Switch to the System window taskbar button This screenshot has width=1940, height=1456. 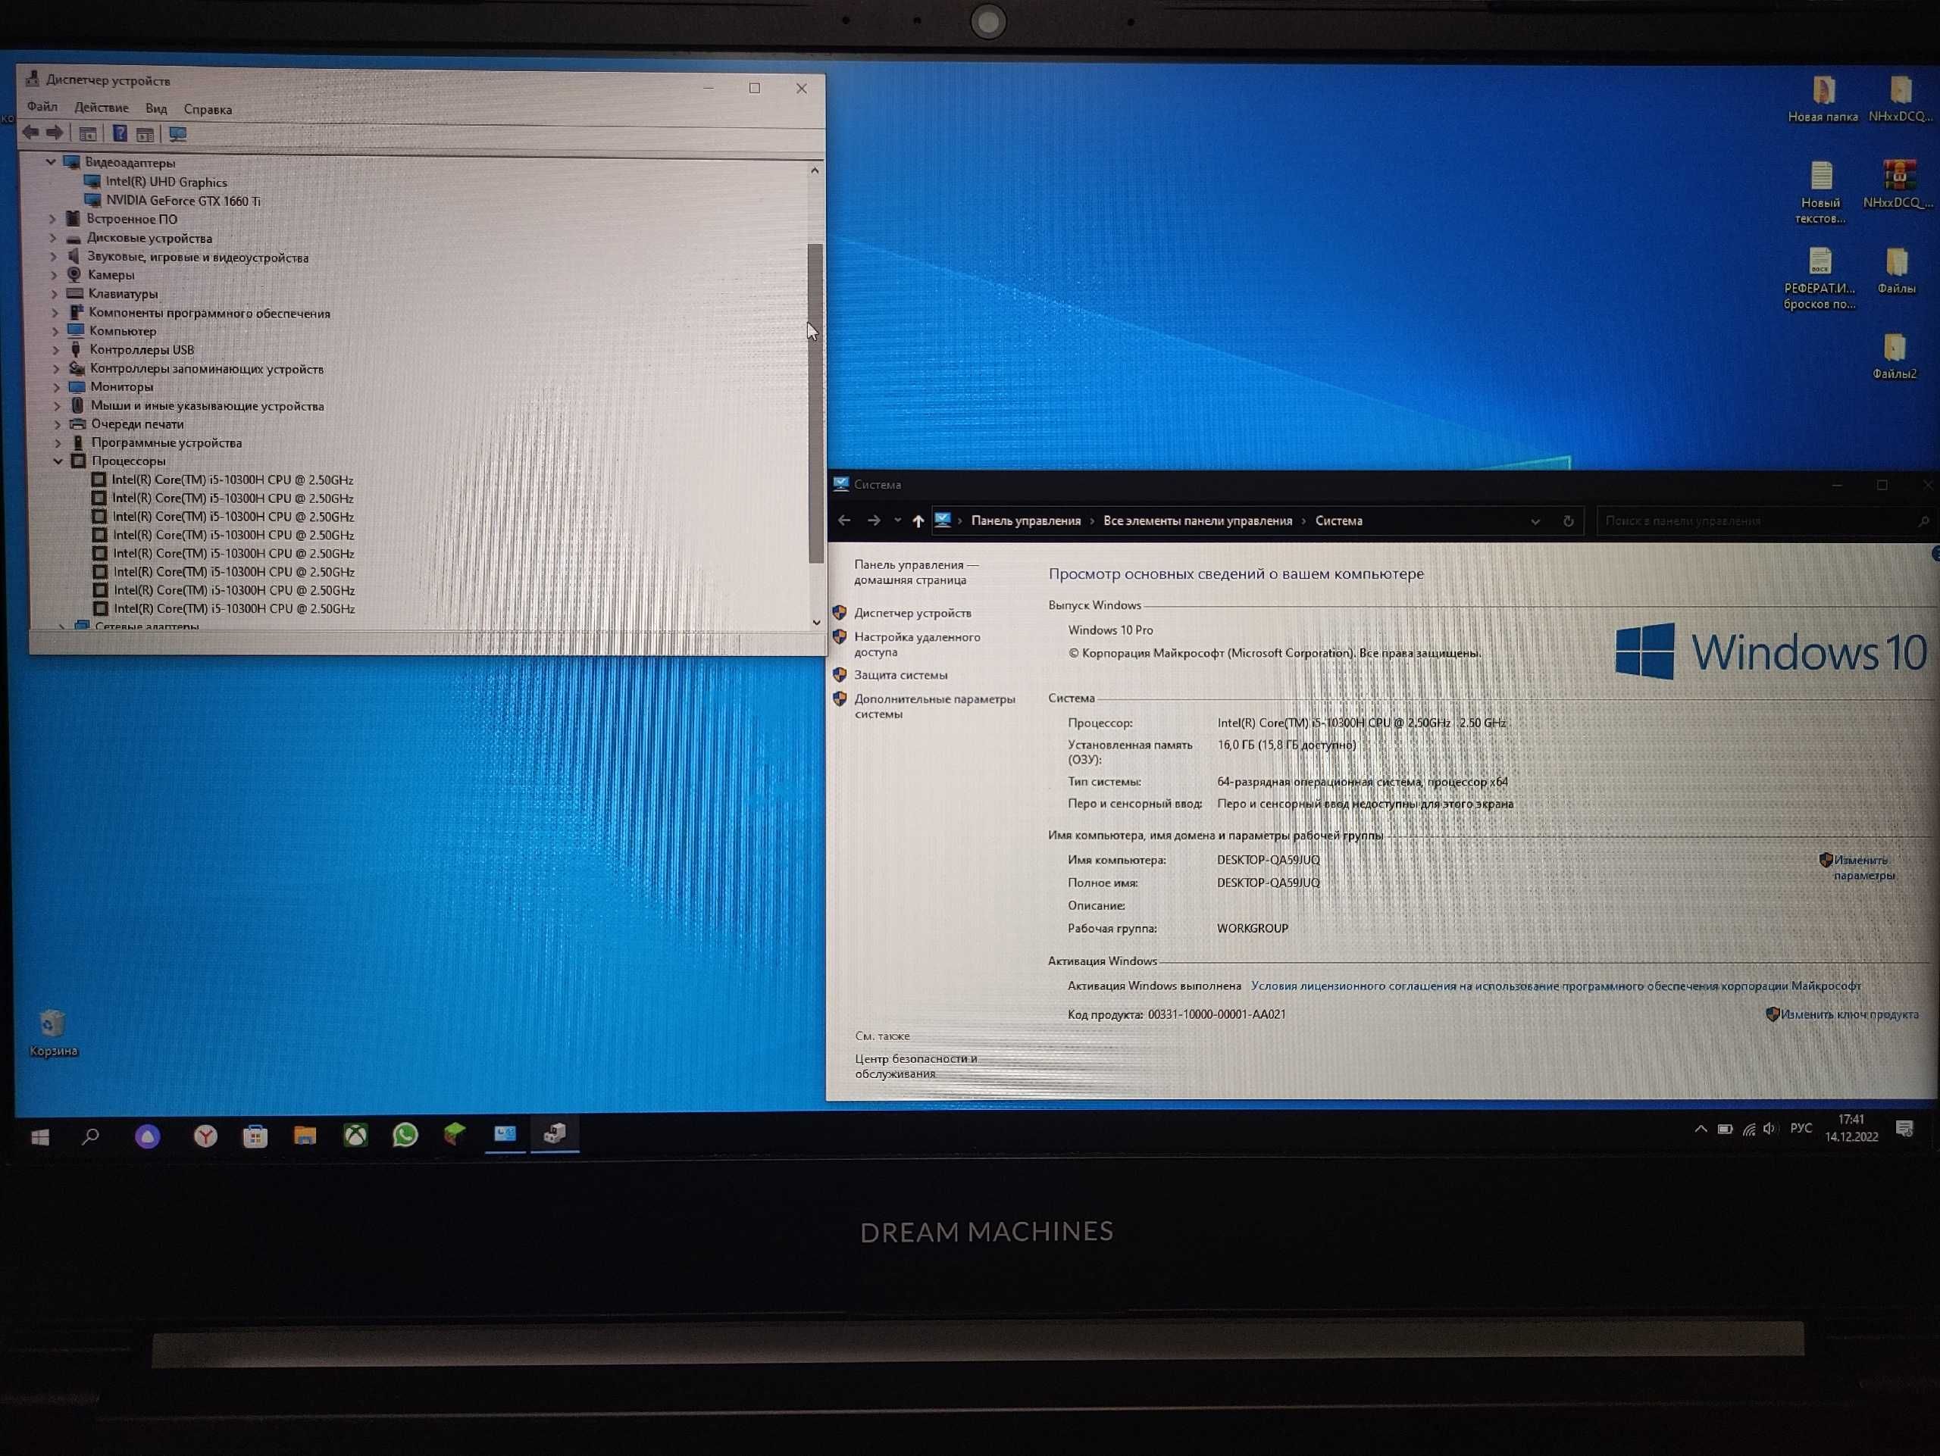(505, 1133)
